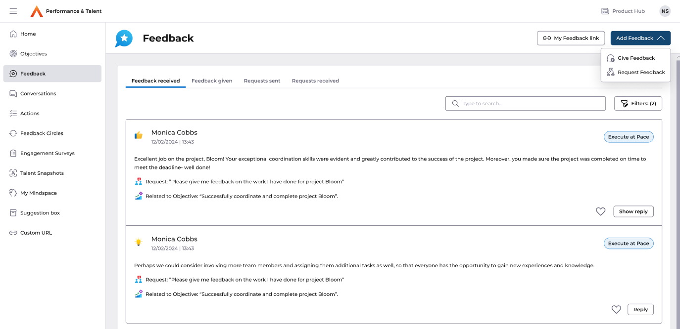
Task: Open Talent Snapshots sidebar icon
Action: coord(13,173)
